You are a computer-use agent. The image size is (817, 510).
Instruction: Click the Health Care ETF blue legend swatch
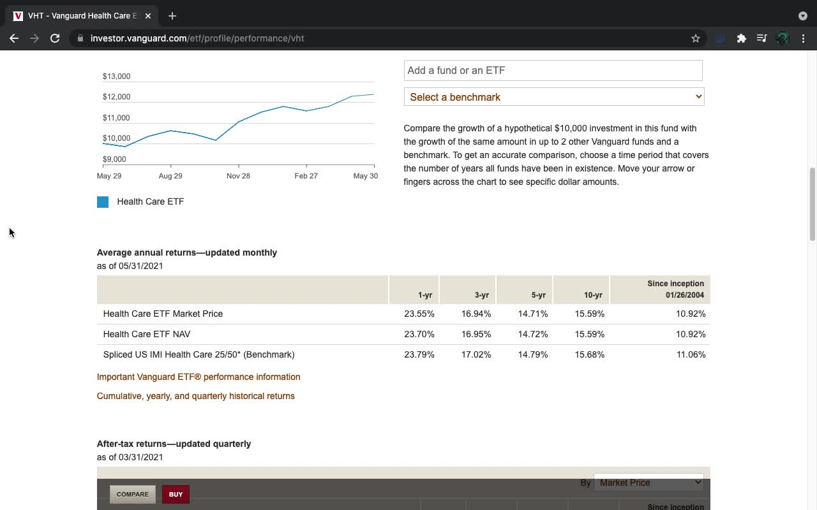pyautogui.click(x=103, y=202)
